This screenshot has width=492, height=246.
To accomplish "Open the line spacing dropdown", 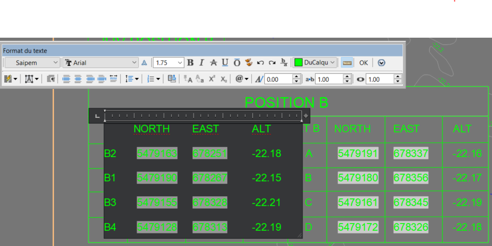I will (132, 79).
